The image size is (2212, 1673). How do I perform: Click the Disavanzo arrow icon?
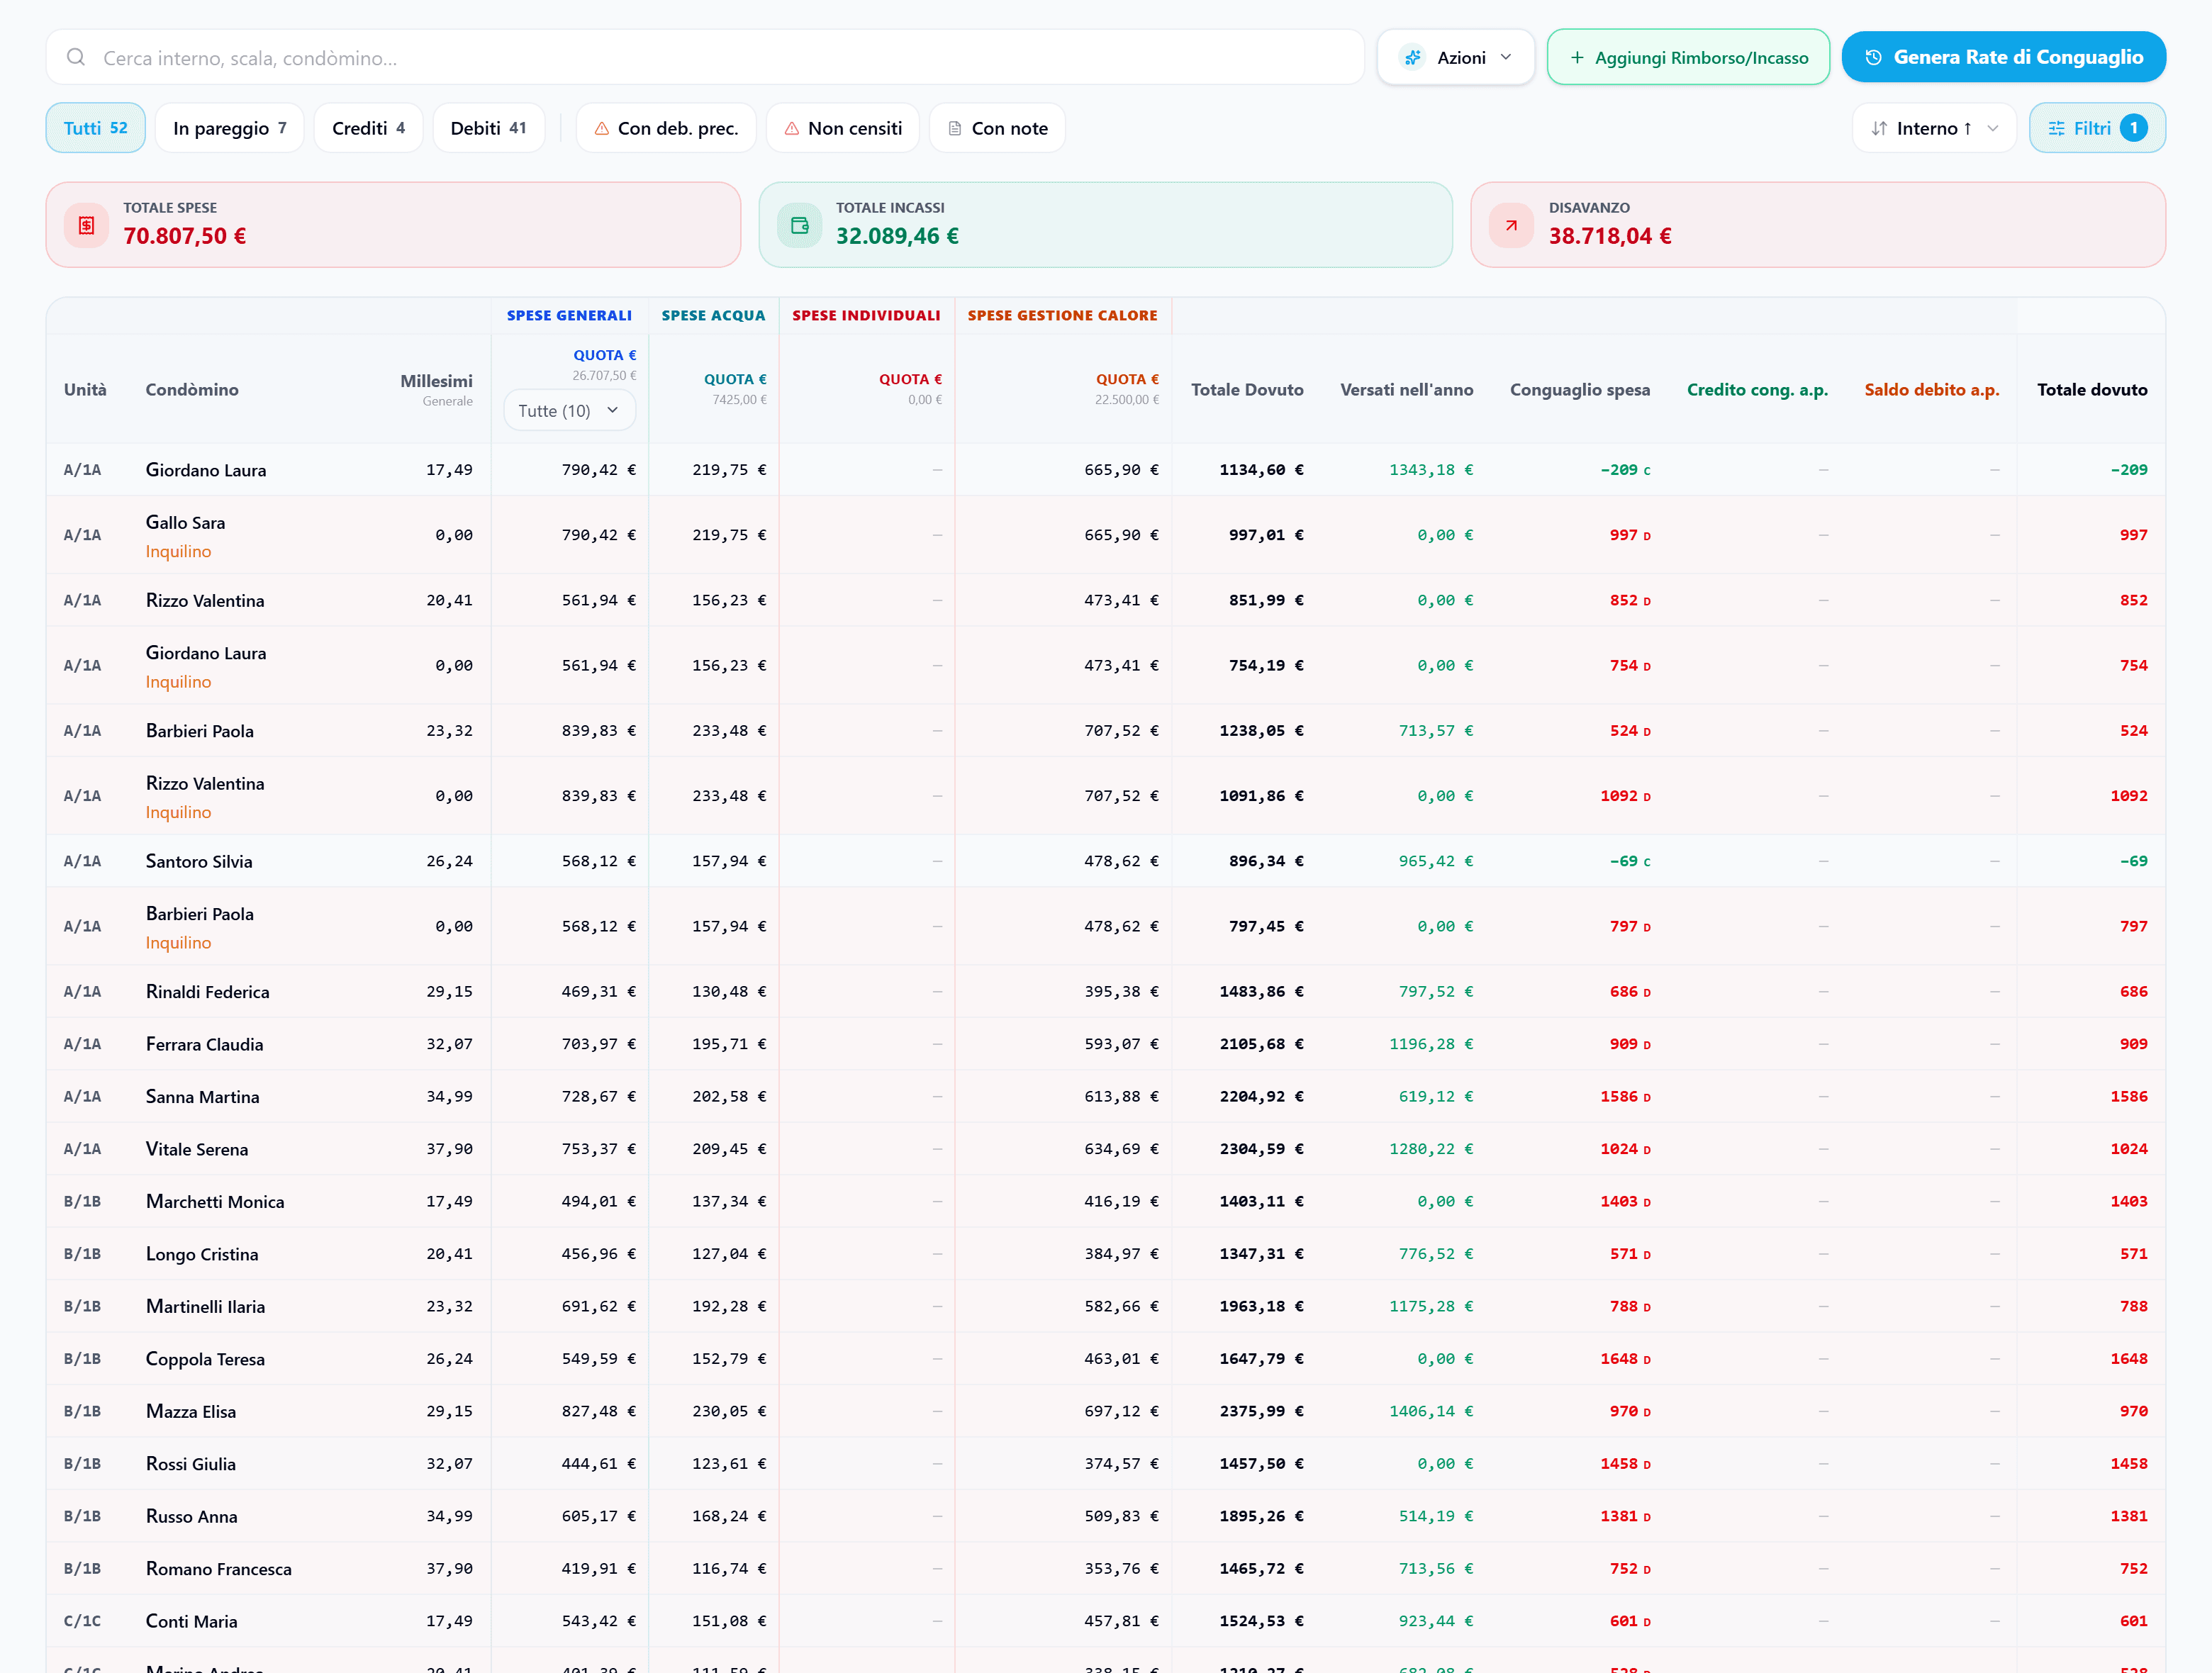1512,225
